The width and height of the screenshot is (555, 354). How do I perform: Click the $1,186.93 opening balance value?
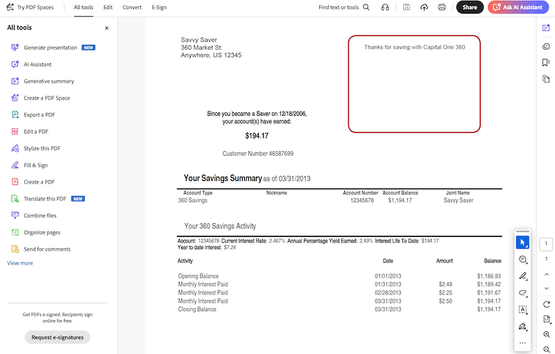click(489, 276)
